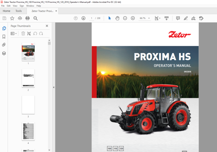217x152 pixels.
Task: Open the Edit menu
Action: (x=9, y=6)
